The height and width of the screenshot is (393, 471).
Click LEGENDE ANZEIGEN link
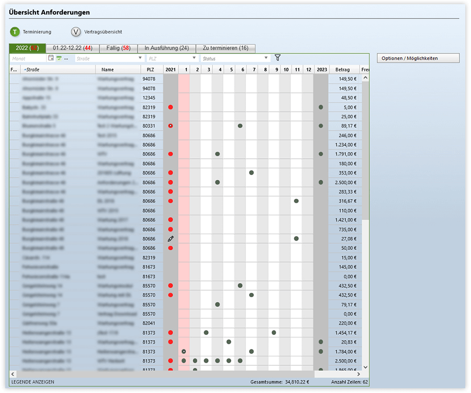pyautogui.click(x=32, y=382)
